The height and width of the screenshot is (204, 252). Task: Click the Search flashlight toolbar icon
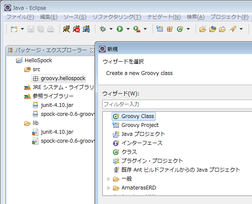[233, 29]
